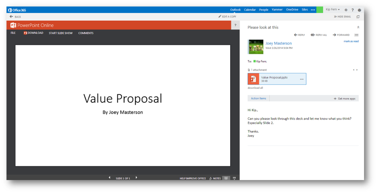377x193 pixels.
Task: Switch to the Calendar tab
Action: coord(249,10)
